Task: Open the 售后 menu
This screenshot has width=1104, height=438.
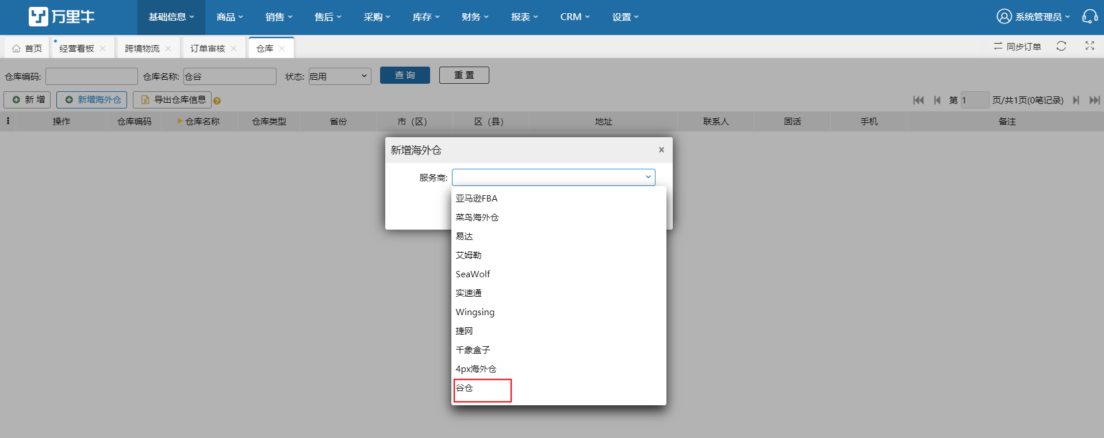Action: click(328, 17)
